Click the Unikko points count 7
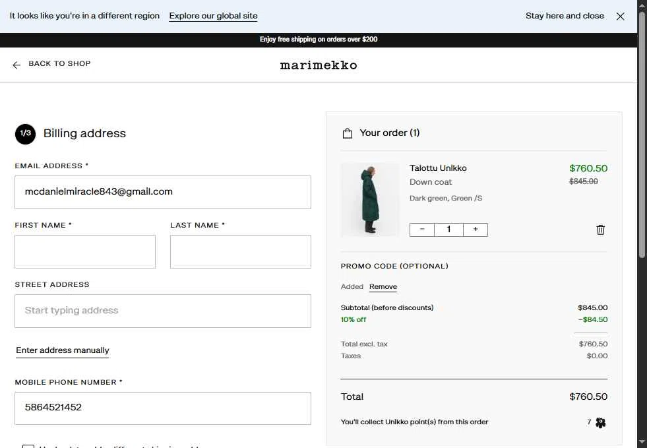 pyautogui.click(x=589, y=422)
